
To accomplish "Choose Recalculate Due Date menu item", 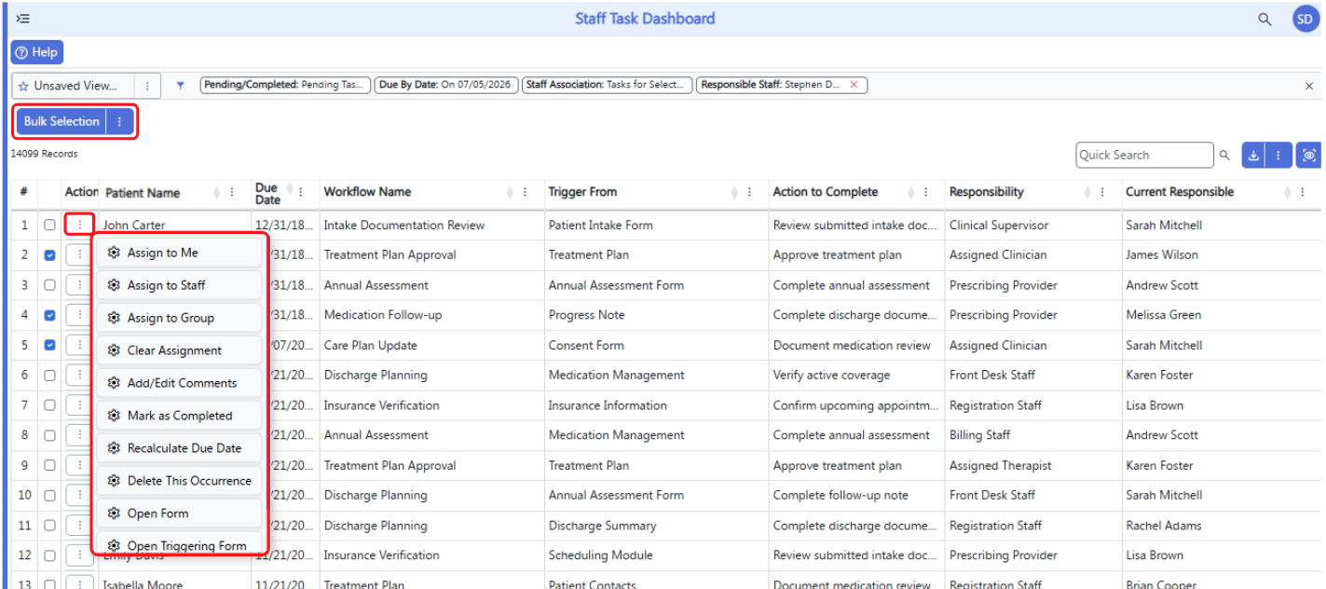I will 180,448.
